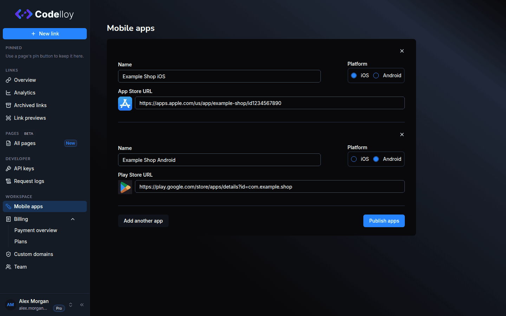Remove the Example Shop iOS app entry
The image size is (506, 316).
[402, 51]
